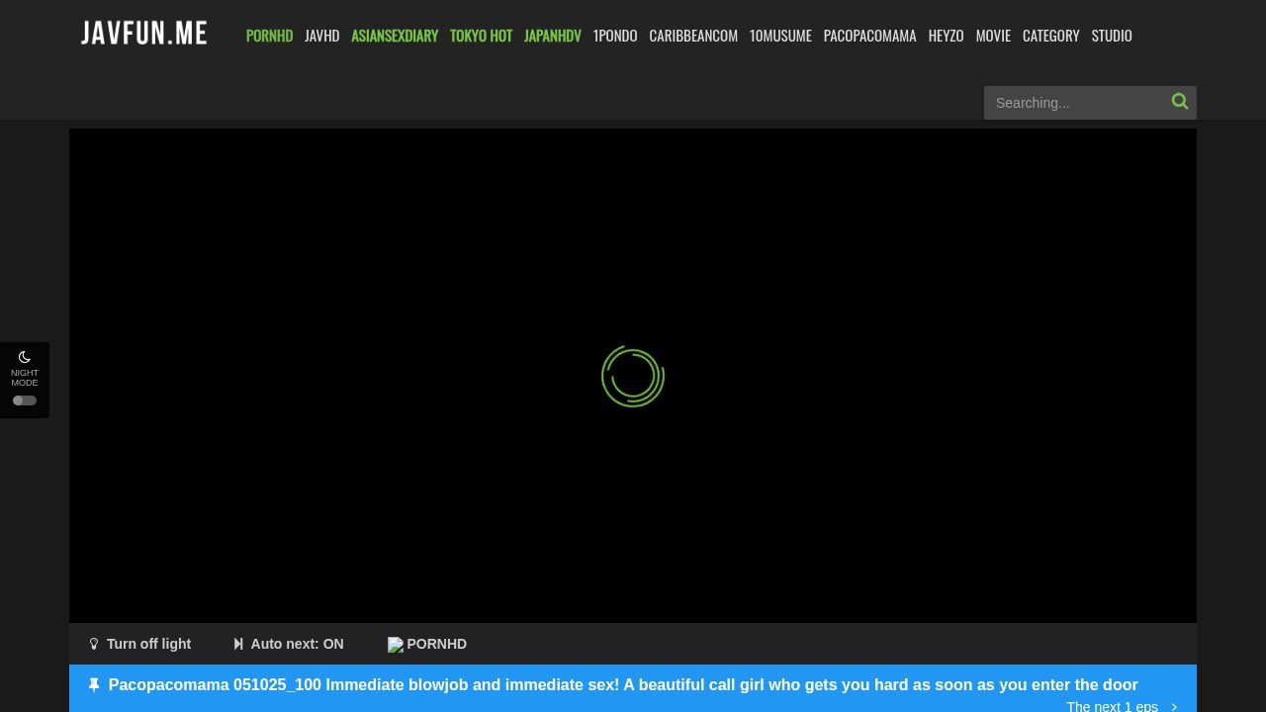The height and width of the screenshot is (712, 1266).
Task: Click the PORNHD link below the player
Action: 427,644
